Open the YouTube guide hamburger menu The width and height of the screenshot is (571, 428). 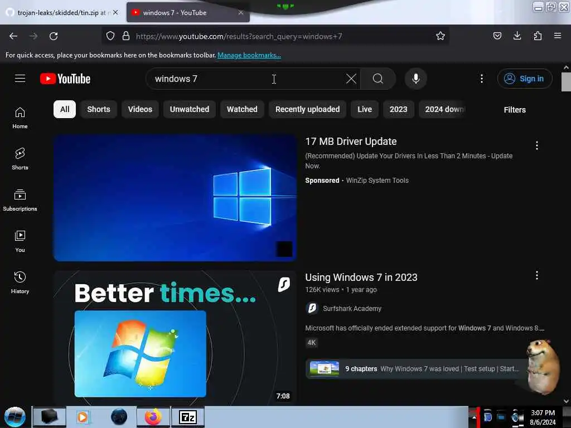pyautogui.click(x=20, y=79)
